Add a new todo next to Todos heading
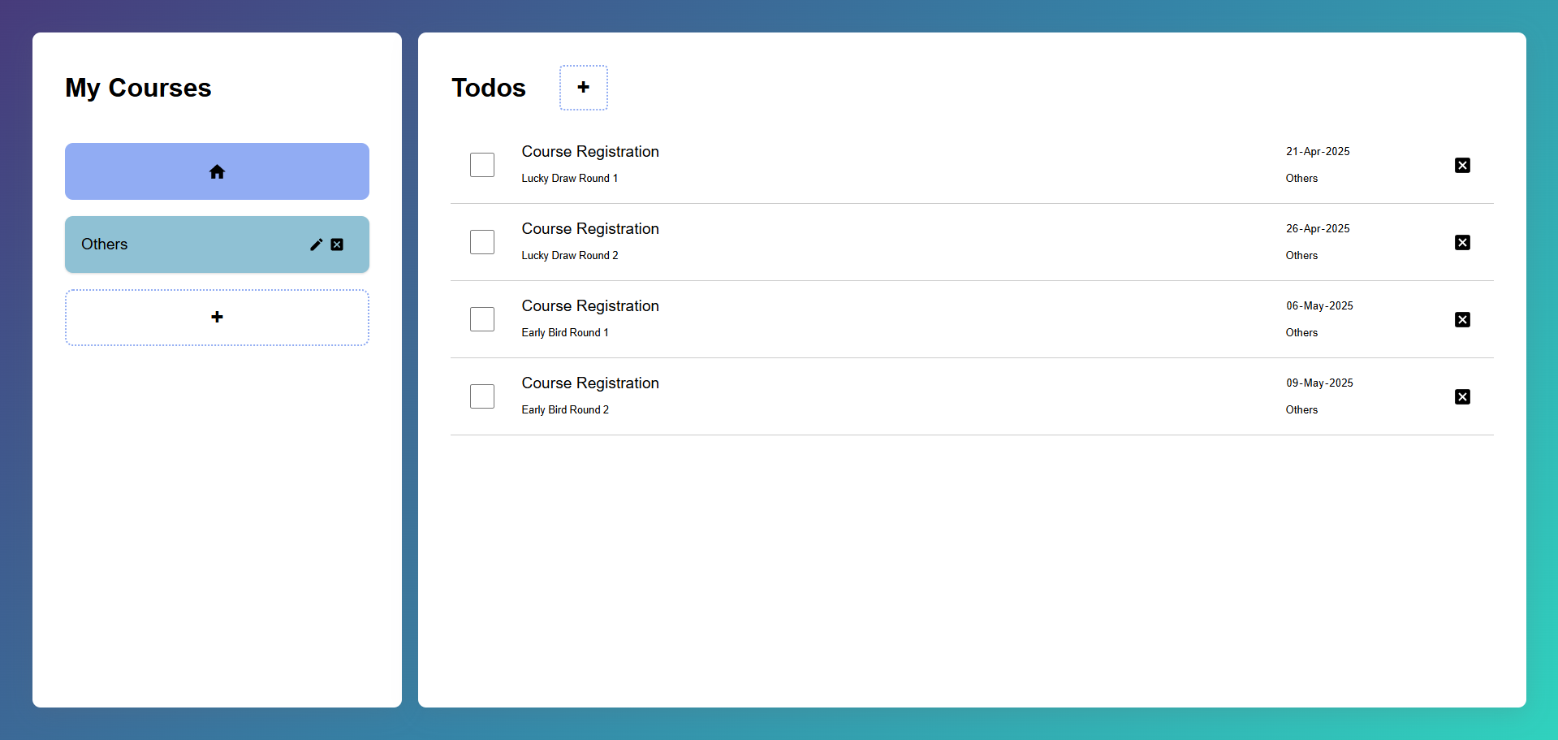This screenshot has width=1558, height=740. [x=583, y=88]
